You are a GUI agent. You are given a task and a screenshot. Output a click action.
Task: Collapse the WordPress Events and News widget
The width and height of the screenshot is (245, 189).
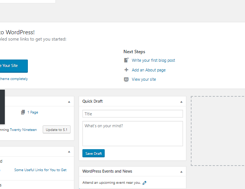pyautogui.click(x=181, y=172)
